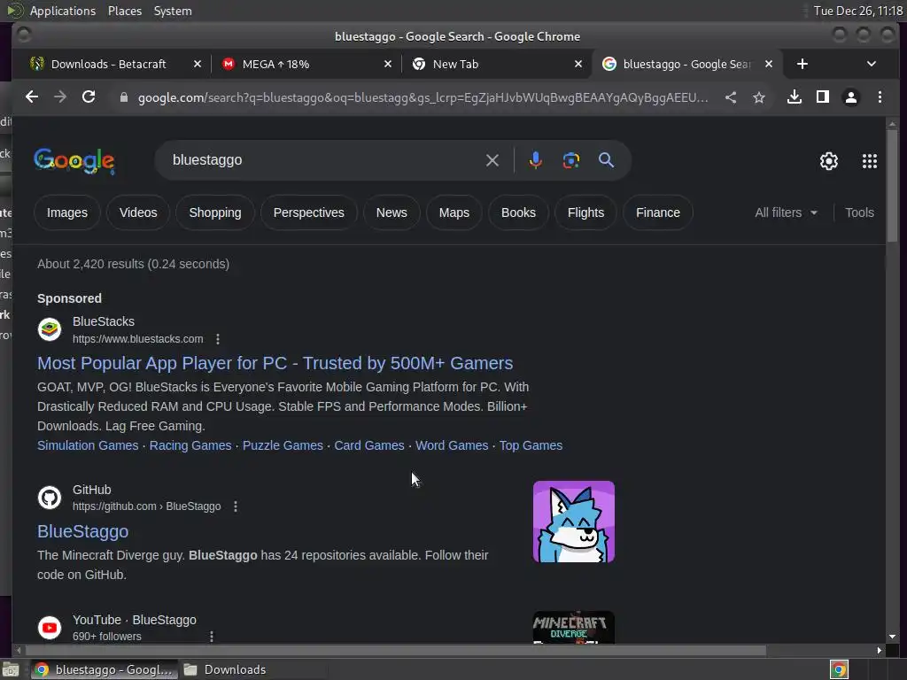Filter results by Flights

585,212
